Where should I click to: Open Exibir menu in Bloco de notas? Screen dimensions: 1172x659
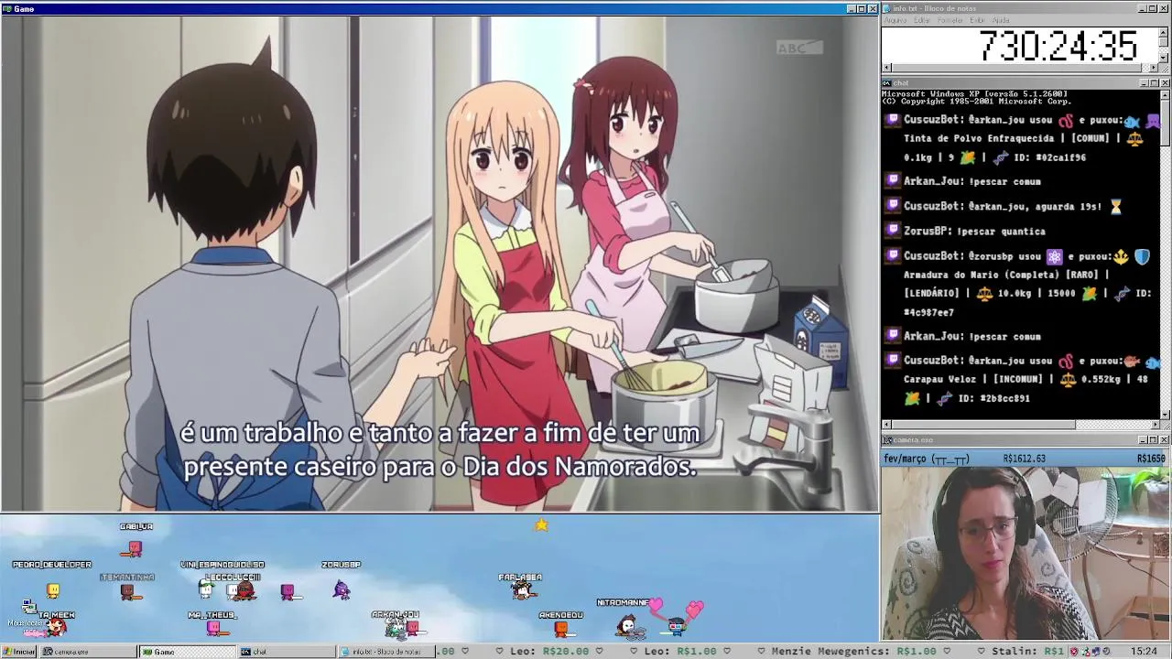pyautogui.click(x=978, y=20)
